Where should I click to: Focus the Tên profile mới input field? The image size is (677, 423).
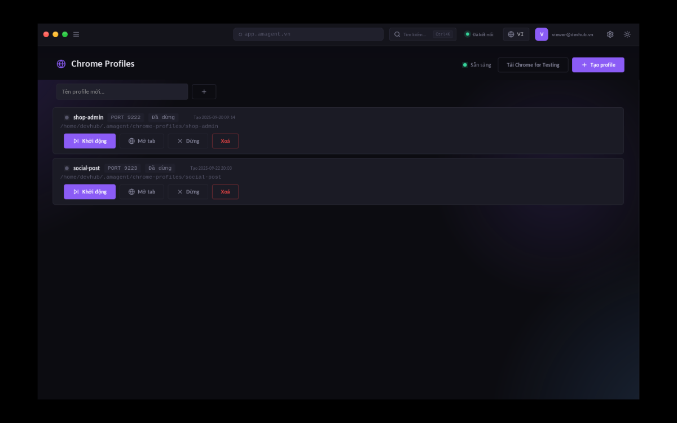(122, 91)
